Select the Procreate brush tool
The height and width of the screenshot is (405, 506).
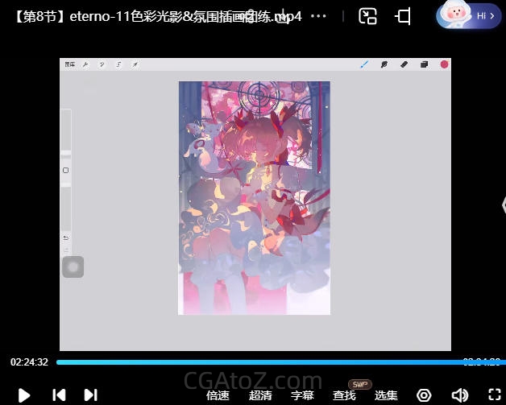point(363,64)
